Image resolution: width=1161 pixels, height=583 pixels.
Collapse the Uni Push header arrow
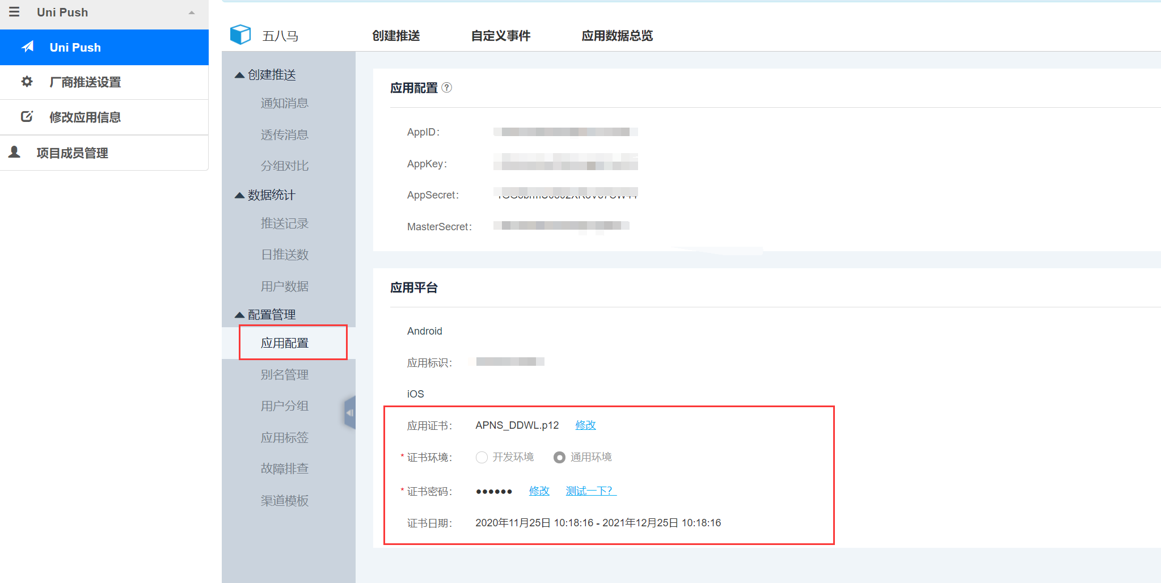coord(192,12)
